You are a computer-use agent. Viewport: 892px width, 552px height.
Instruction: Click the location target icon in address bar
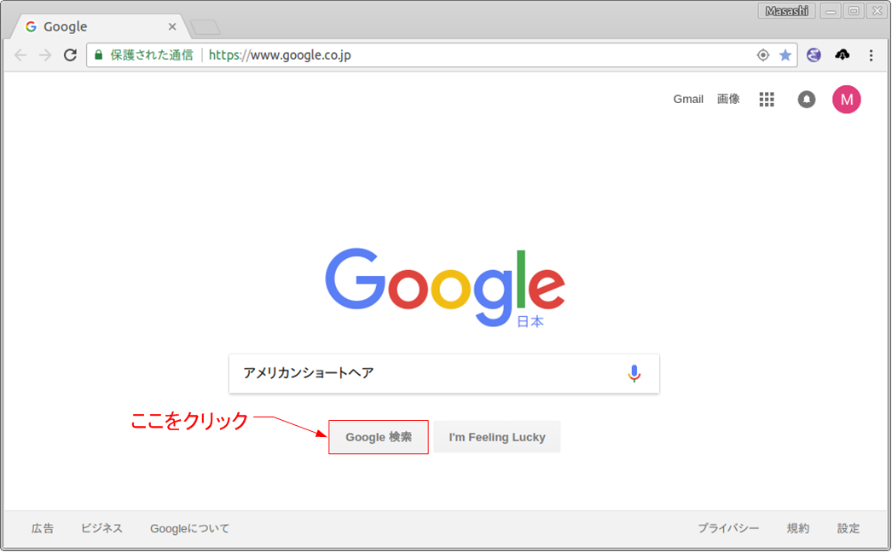coord(763,55)
